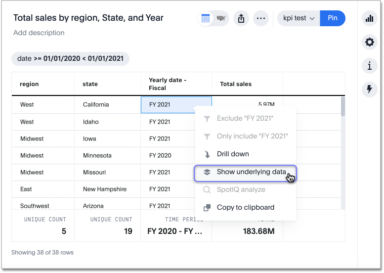384x273 pixels.
Task: Switch to table view toggle
Action: coord(206,18)
